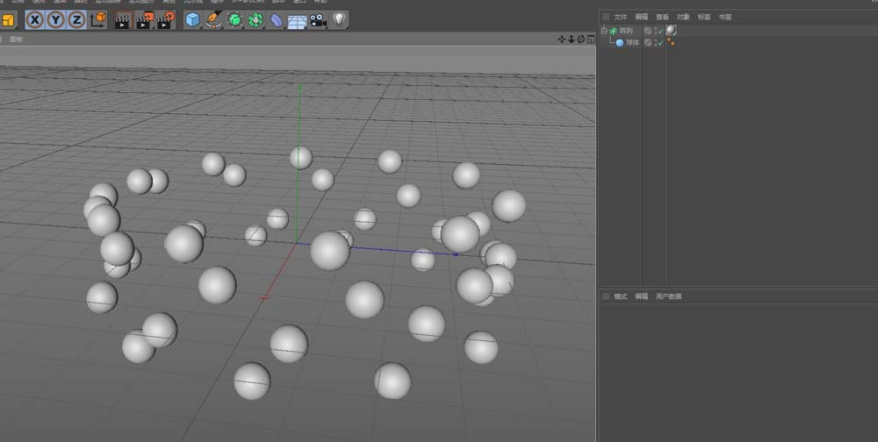The width and height of the screenshot is (878, 442).
Task: Toggle the green enable checkmark for 阵列
Action: tap(660, 31)
